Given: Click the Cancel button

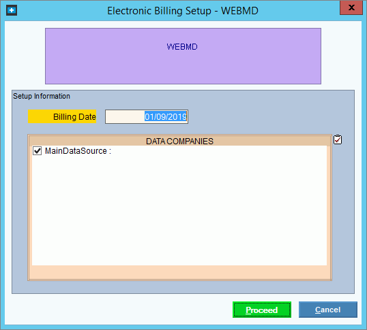Looking at the screenshot, I should (328, 310).
